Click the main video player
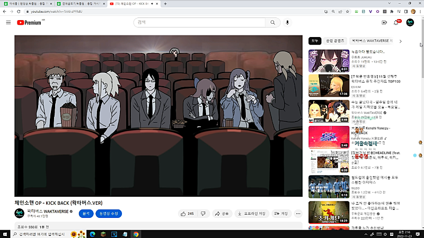Viewport: 424px width, 238px height. 158,116
